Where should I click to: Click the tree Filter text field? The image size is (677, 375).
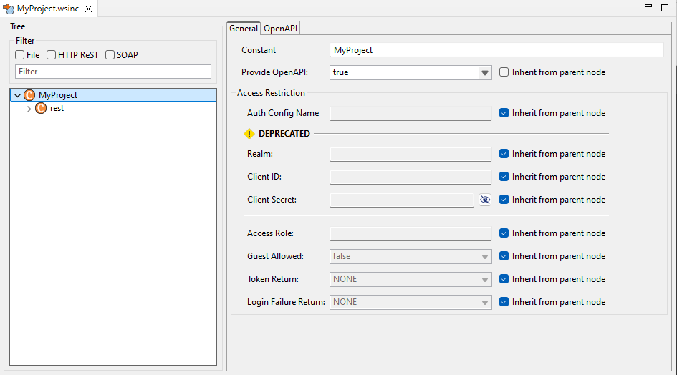click(113, 72)
